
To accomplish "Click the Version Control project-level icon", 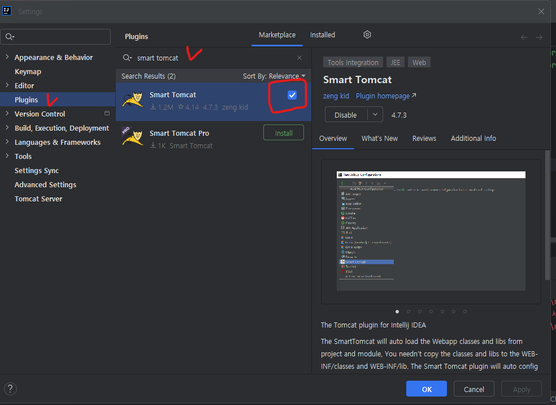I will tap(107, 113).
